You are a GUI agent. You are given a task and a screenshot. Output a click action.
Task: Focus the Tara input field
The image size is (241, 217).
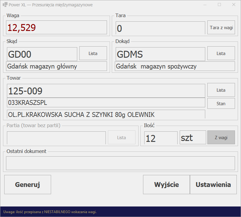(x=160, y=28)
